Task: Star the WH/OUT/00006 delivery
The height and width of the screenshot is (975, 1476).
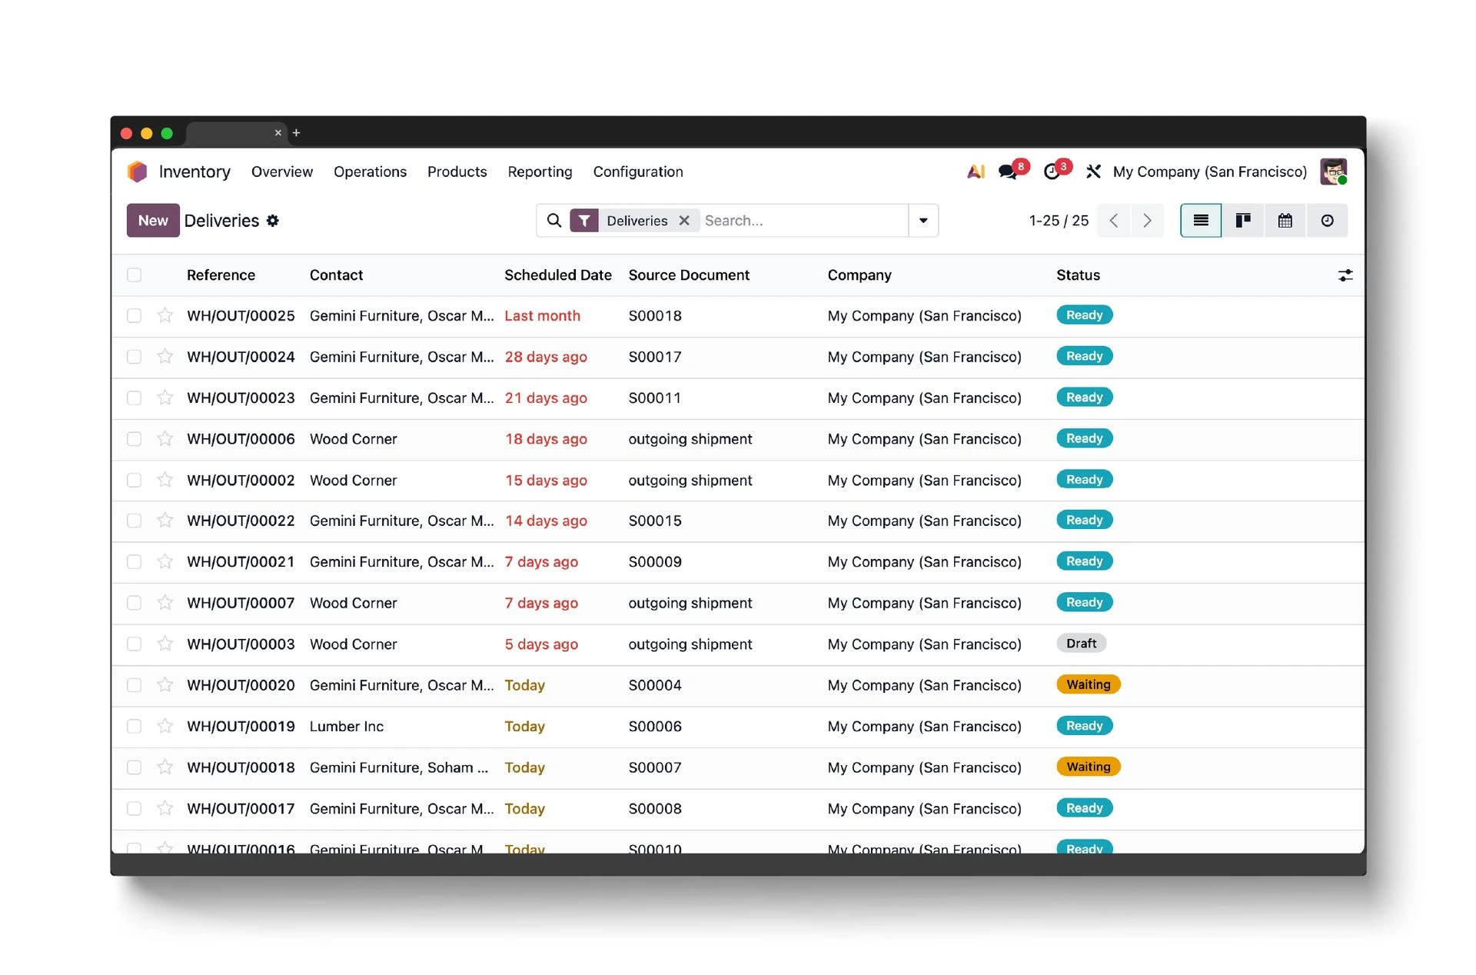Action: 165,438
